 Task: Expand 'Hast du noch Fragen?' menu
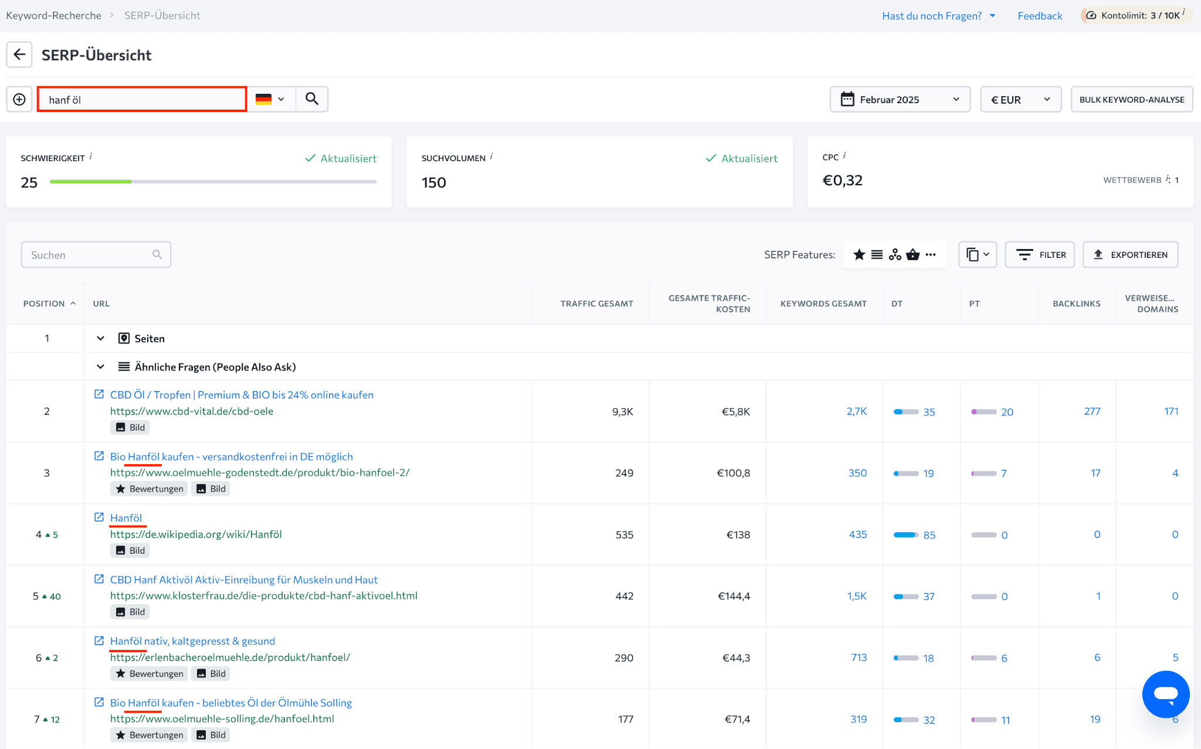click(939, 16)
